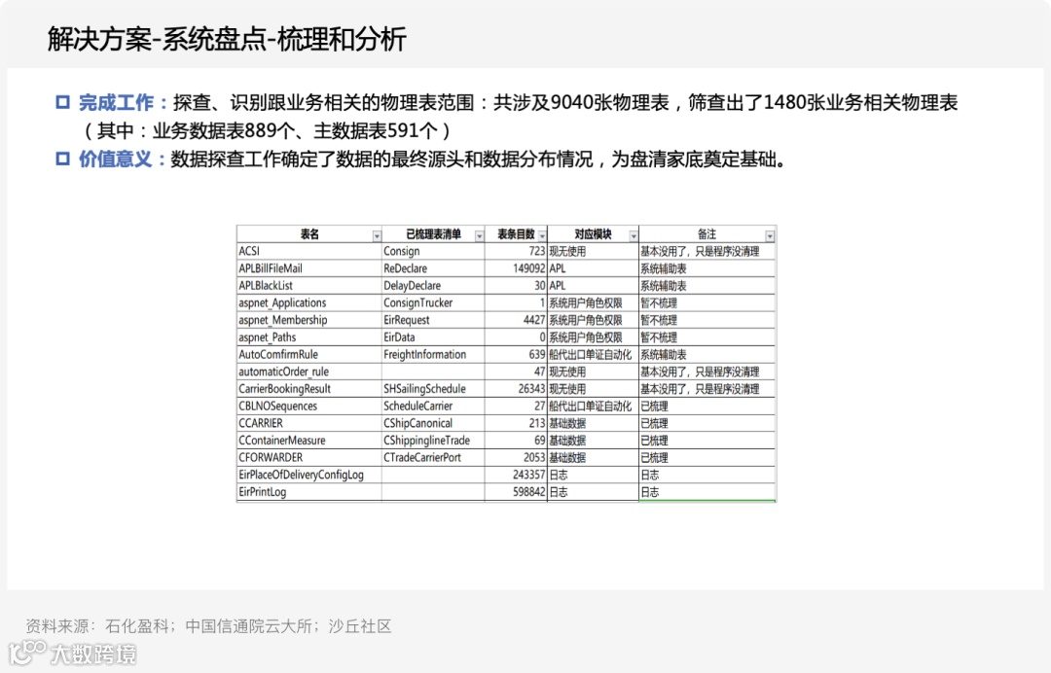The height and width of the screenshot is (673, 1051).
Task: Select the count value 26343
Action: tap(516, 389)
